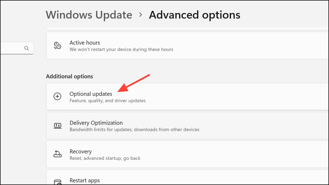Click the Advanced options page title
Viewport: 329px width, 185px height.
195,15
